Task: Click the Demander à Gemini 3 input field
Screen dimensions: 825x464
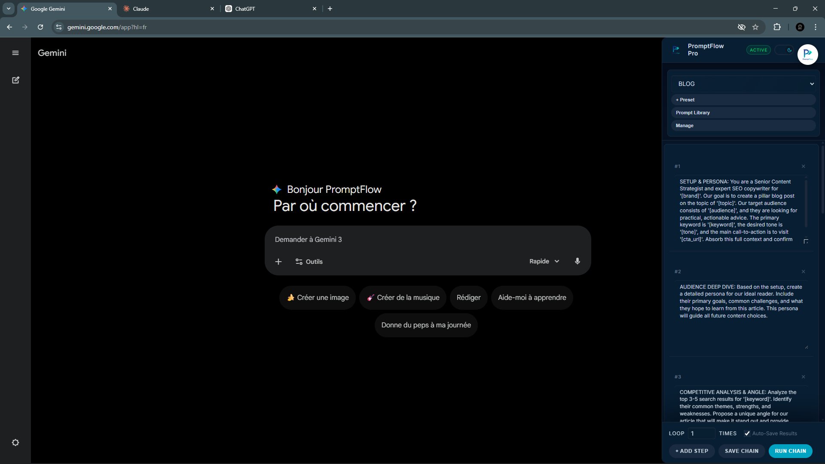Action: coord(428,240)
